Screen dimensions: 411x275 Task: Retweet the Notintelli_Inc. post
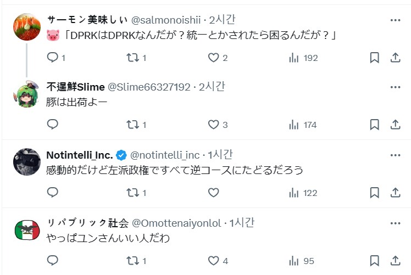coord(133,193)
